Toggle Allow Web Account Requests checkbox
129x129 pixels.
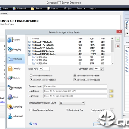(x=75, y=80)
